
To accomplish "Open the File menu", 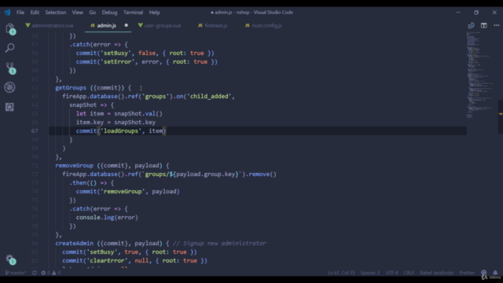I will click(20, 13).
